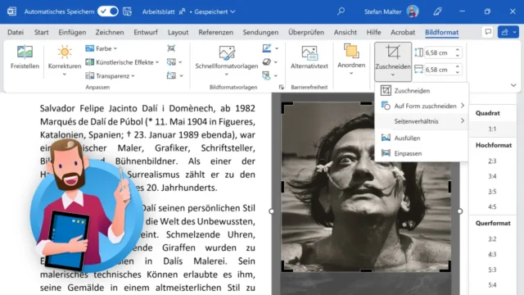The height and width of the screenshot is (295, 524).
Task: Switch to the Acrobat tab
Action: (403, 33)
